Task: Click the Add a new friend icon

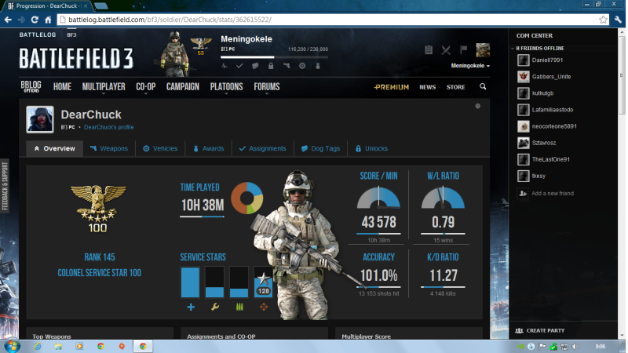Action: pyautogui.click(x=523, y=193)
